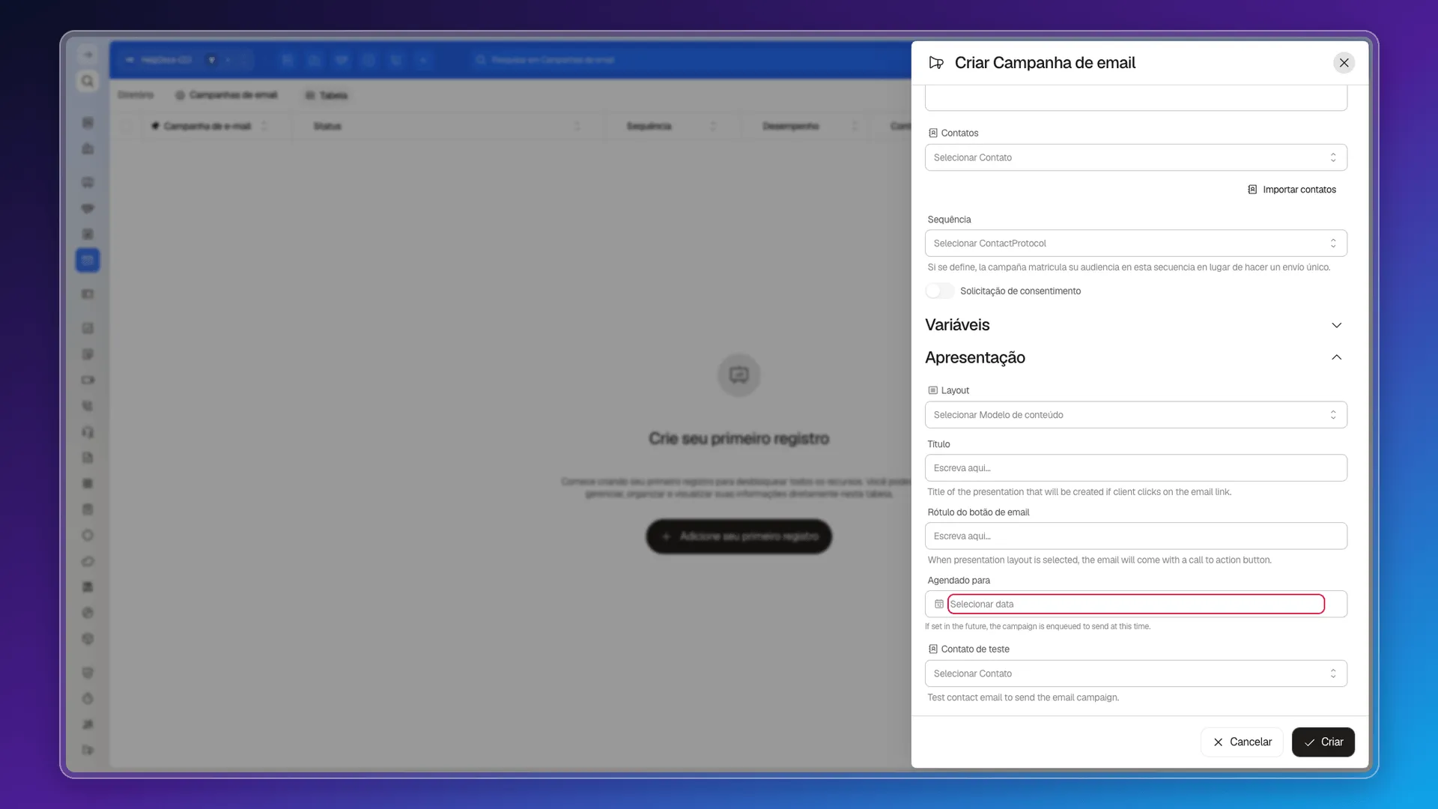
Task: Click the Status column header
Action: click(327, 127)
